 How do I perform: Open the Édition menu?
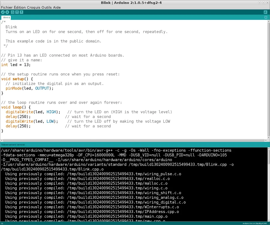(x=19, y=7)
